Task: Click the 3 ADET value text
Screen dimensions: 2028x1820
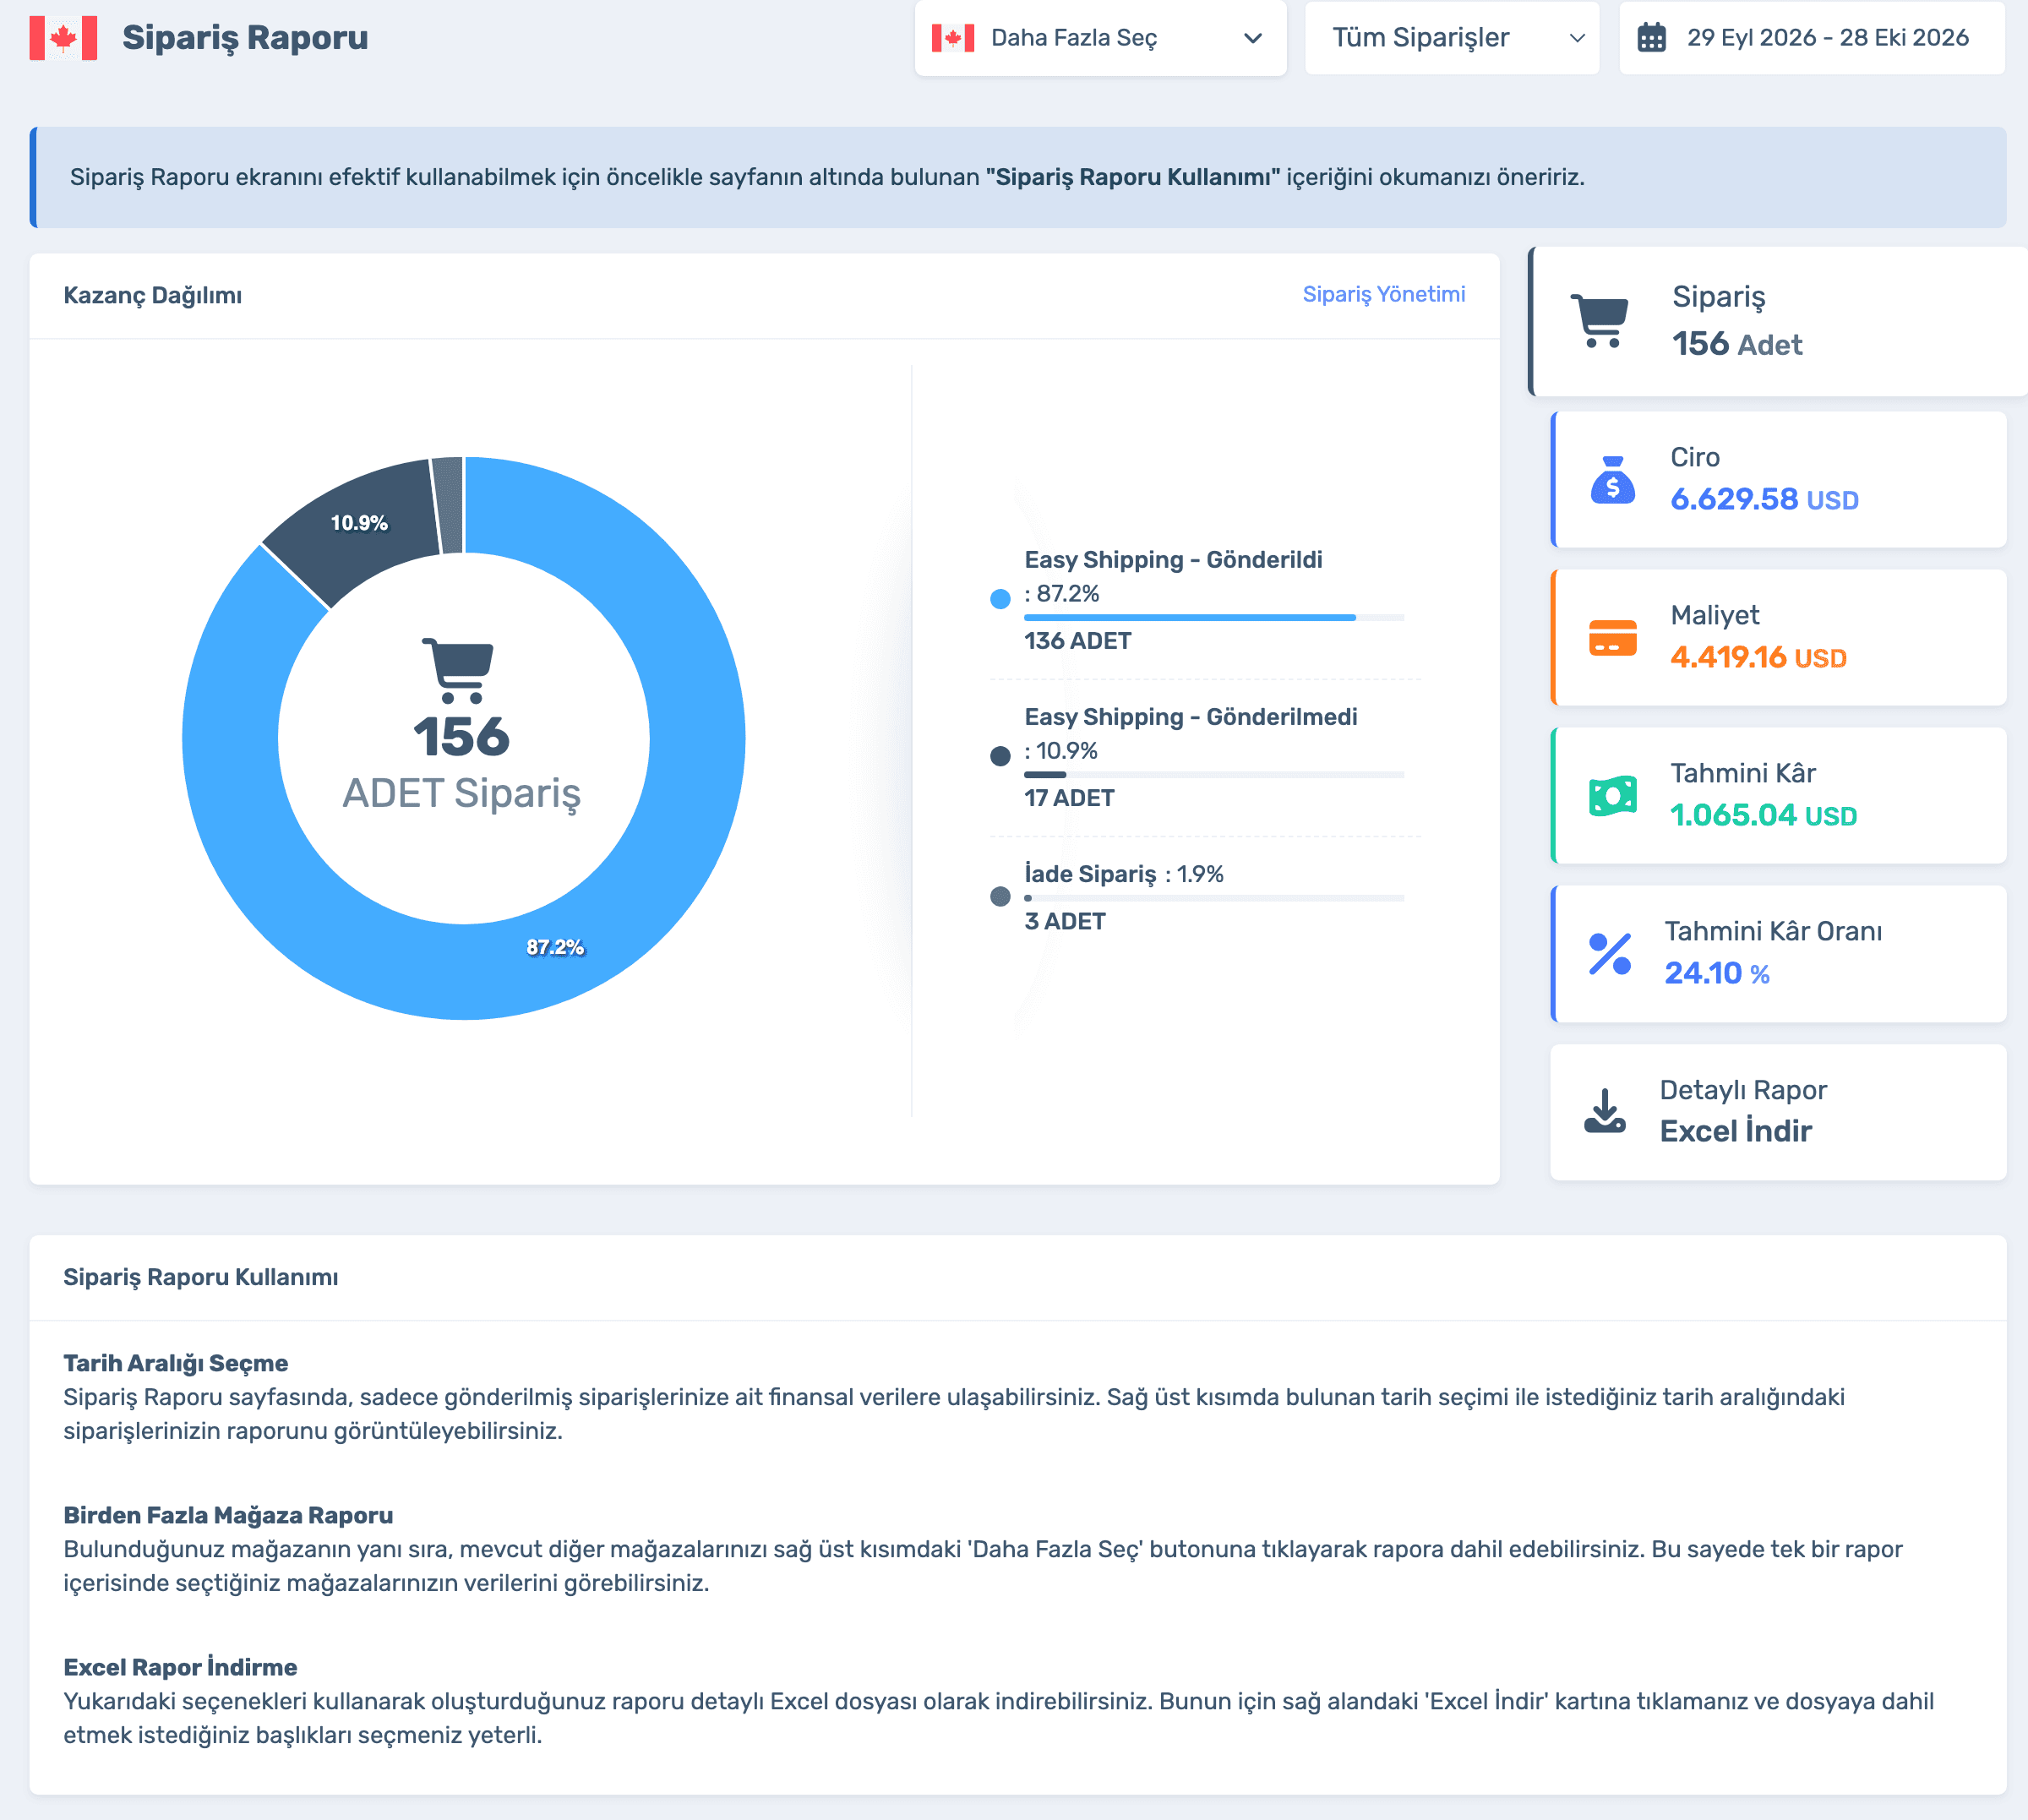Action: pos(1065,921)
